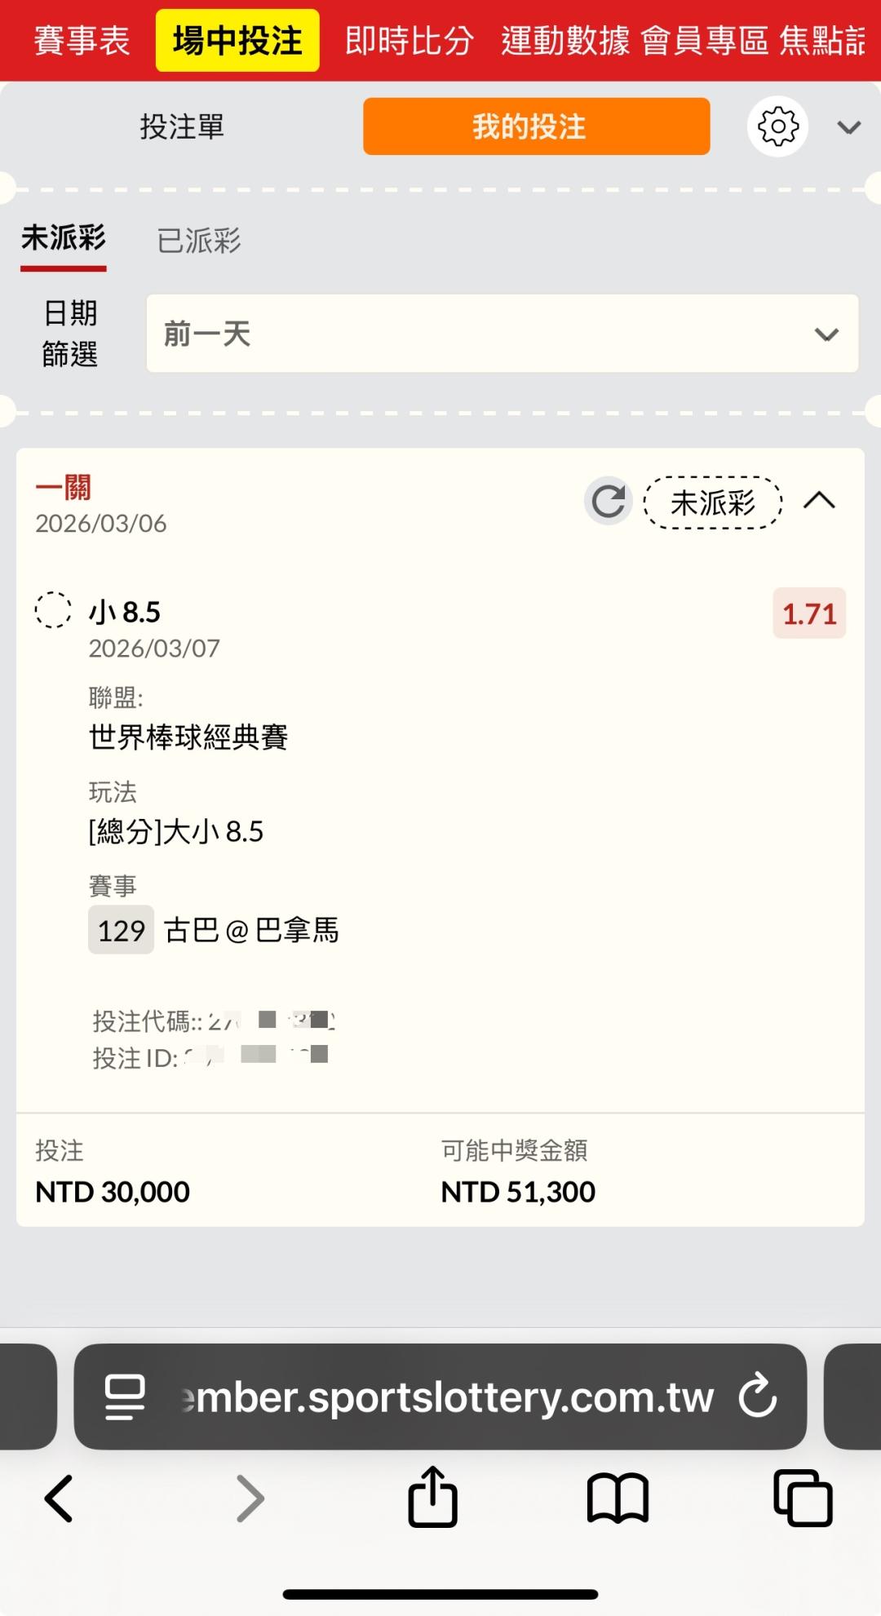Refresh the bet status icon
881x1616 pixels.
point(609,501)
